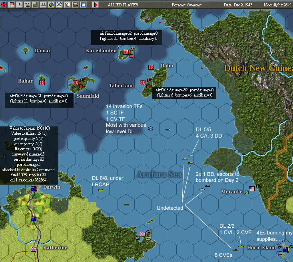This screenshot has height=262, width=293.
Task: Click the green ship-with-masts toolbar icon
Action: 43,4
